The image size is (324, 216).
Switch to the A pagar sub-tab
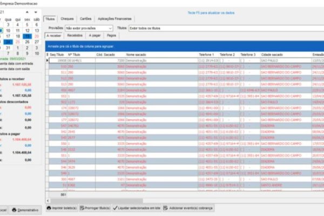coord(94,35)
